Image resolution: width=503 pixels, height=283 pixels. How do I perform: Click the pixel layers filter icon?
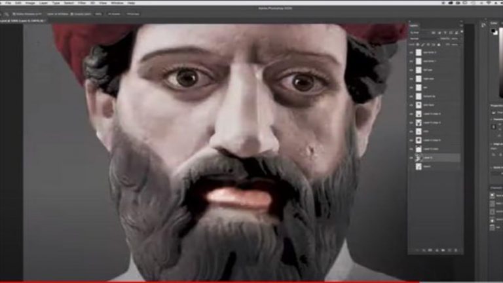(434, 33)
